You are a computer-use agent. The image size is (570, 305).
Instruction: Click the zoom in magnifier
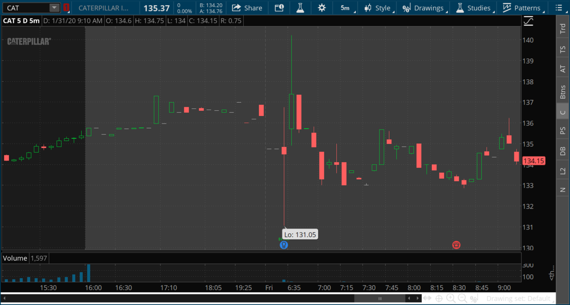[450, 298]
